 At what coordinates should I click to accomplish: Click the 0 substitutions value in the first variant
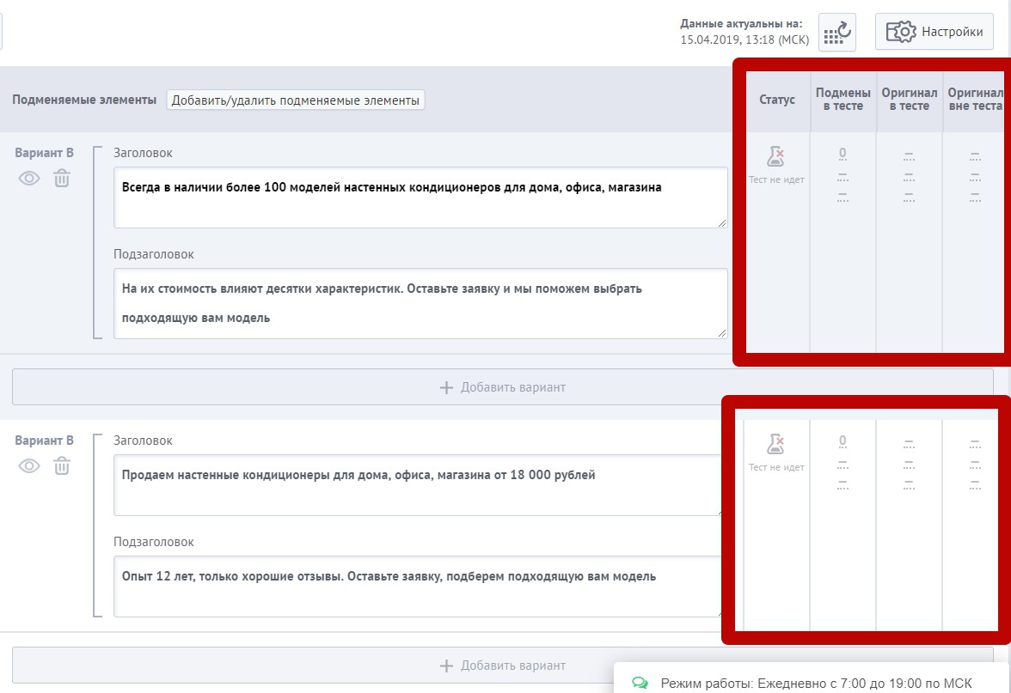(x=842, y=153)
